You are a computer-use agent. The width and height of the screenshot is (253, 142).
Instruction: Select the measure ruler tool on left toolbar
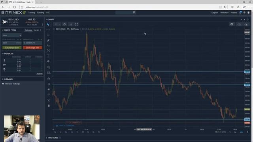48,73
